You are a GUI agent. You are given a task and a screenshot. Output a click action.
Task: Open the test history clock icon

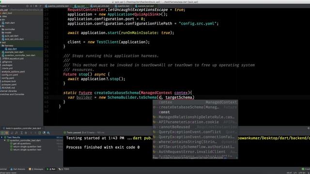44,133
